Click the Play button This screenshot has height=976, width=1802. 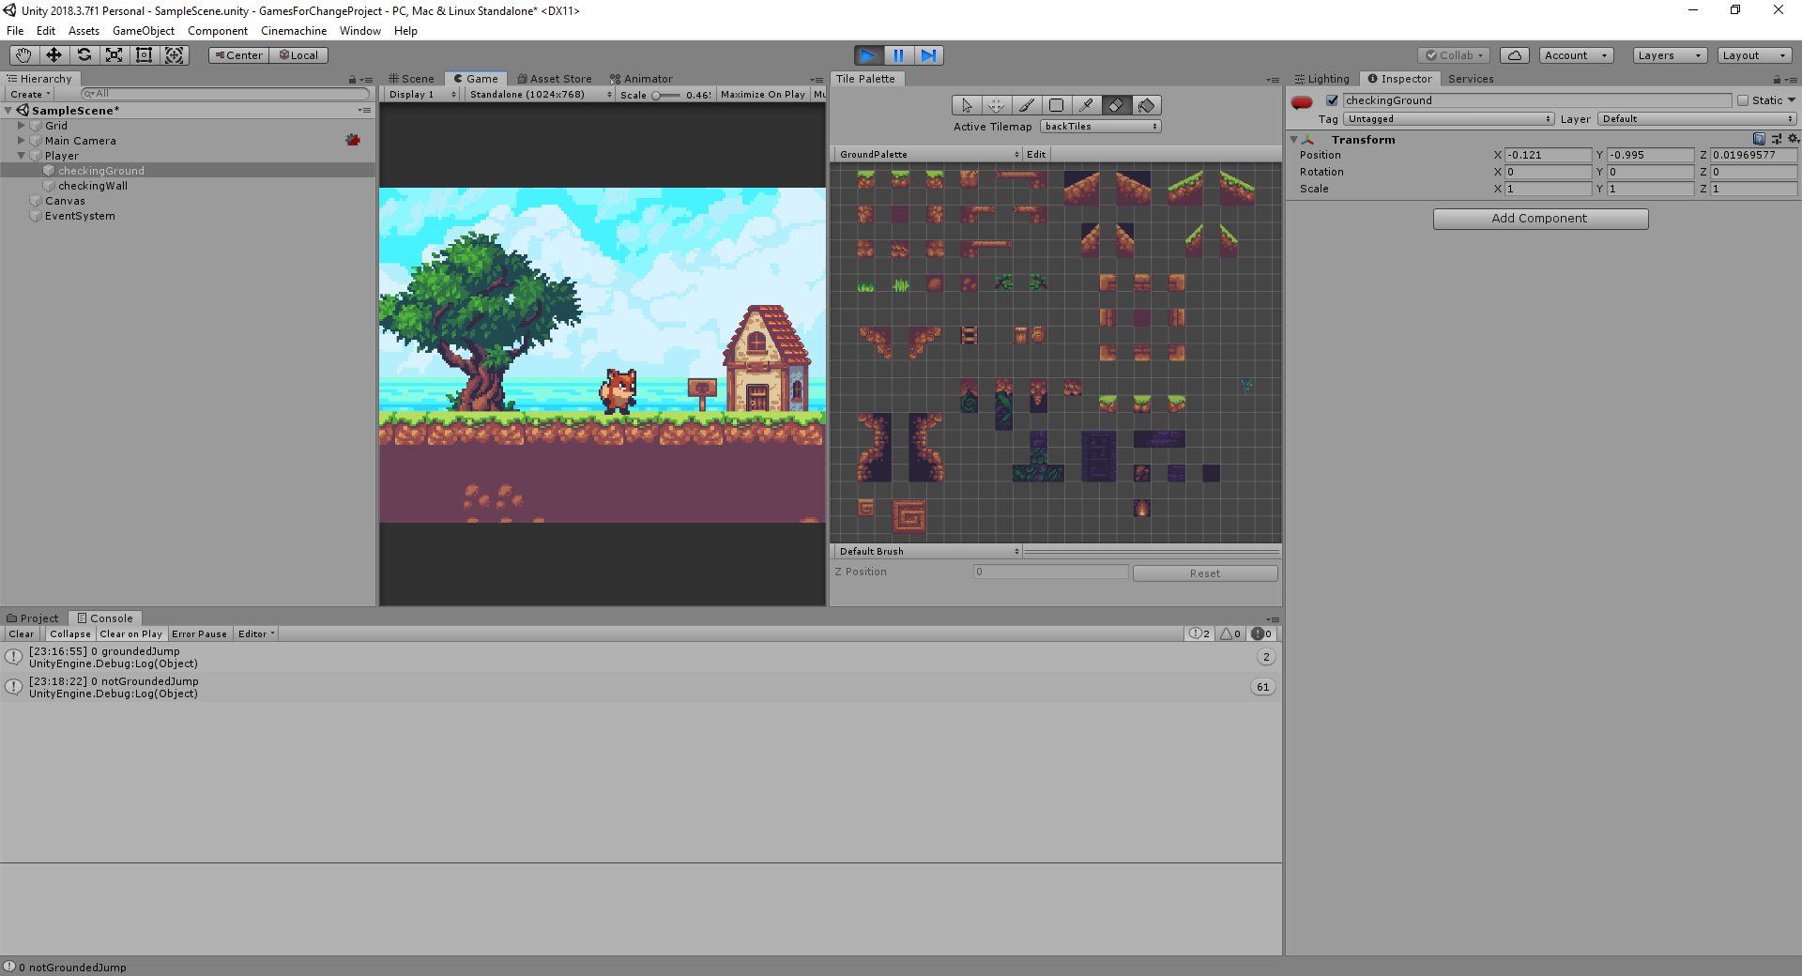(x=868, y=55)
